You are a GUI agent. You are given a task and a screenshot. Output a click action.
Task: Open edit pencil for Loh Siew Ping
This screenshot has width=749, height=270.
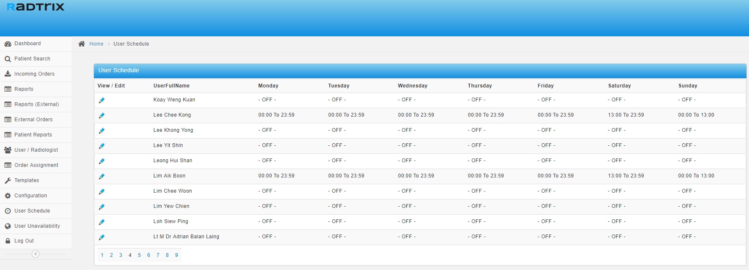[102, 222]
